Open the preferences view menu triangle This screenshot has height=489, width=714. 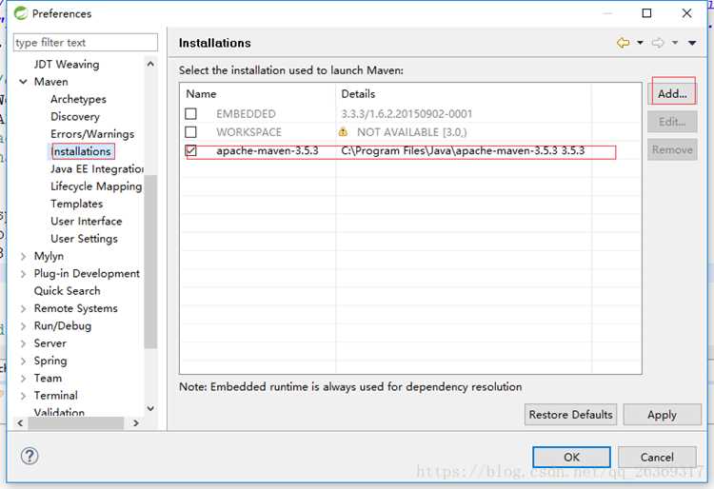[x=692, y=43]
